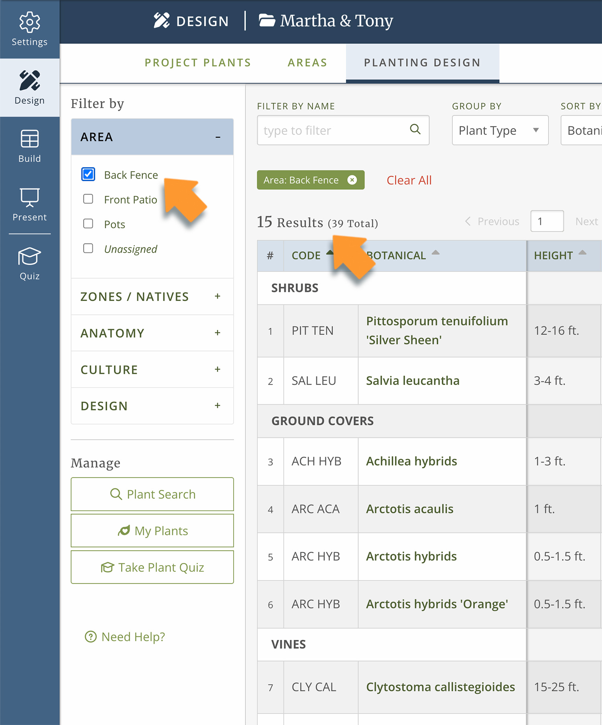Viewport: 602px width, 725px height.
Task: Check the Front Patio checkbox
Action: (x=88, y=199)
